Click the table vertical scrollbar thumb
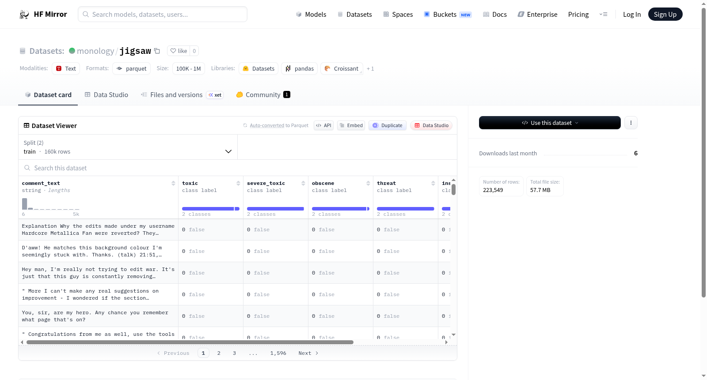The height and width of the screenshot is (380, 707). click(x=453, y=189)
